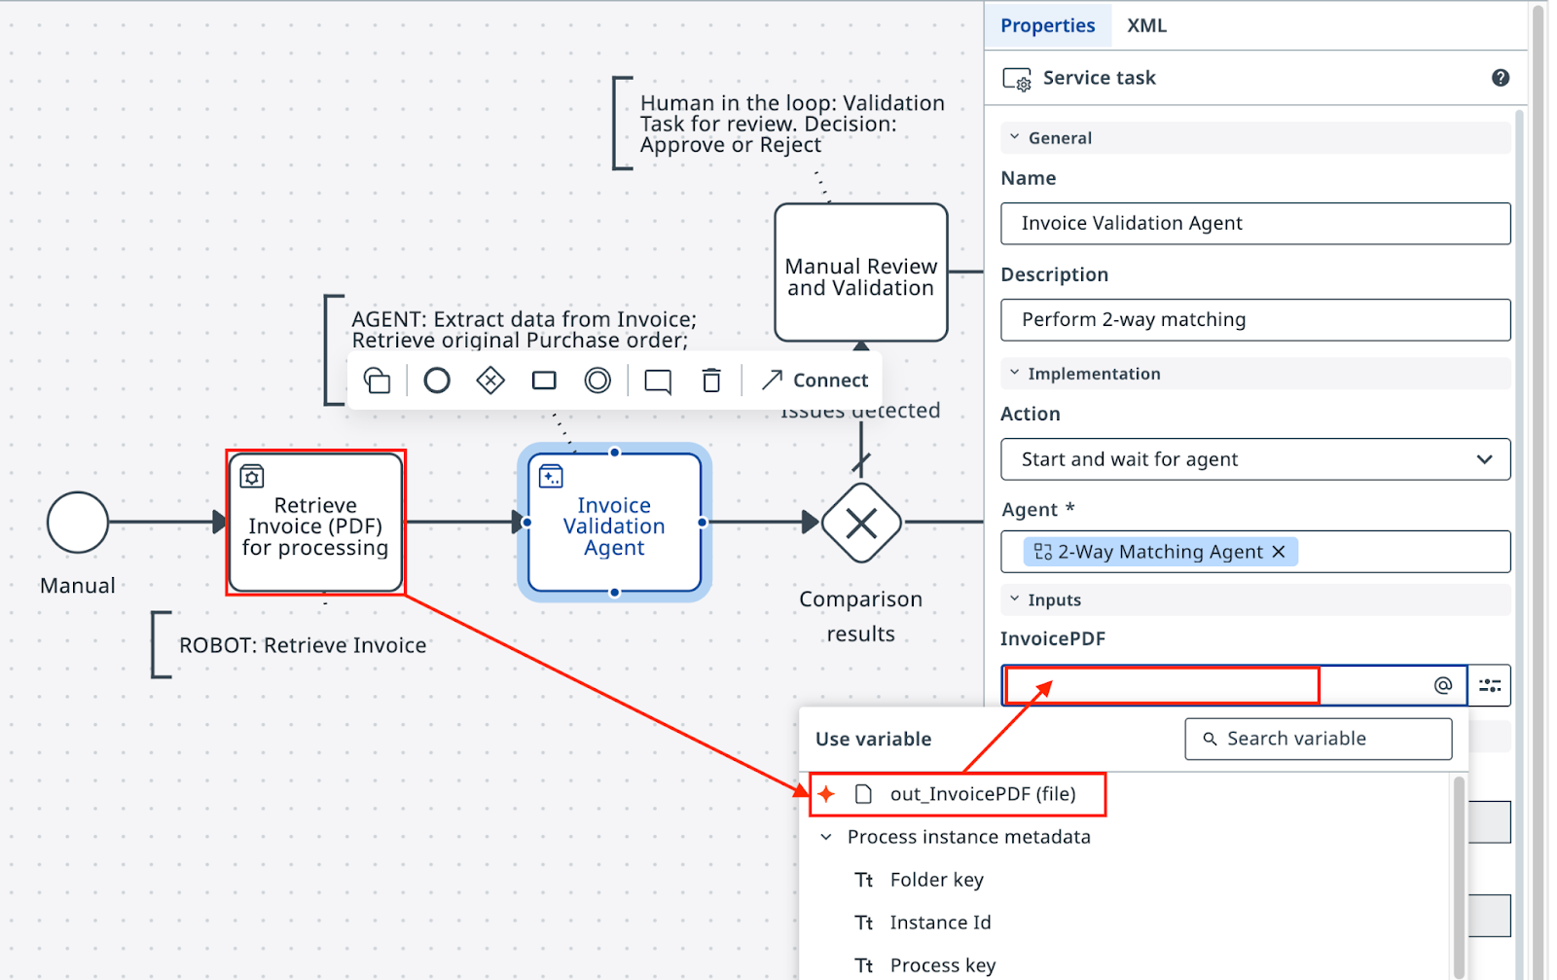
Task: Click the Name field Invoice Validation Agent
Action: click(x=1255, y=224)
